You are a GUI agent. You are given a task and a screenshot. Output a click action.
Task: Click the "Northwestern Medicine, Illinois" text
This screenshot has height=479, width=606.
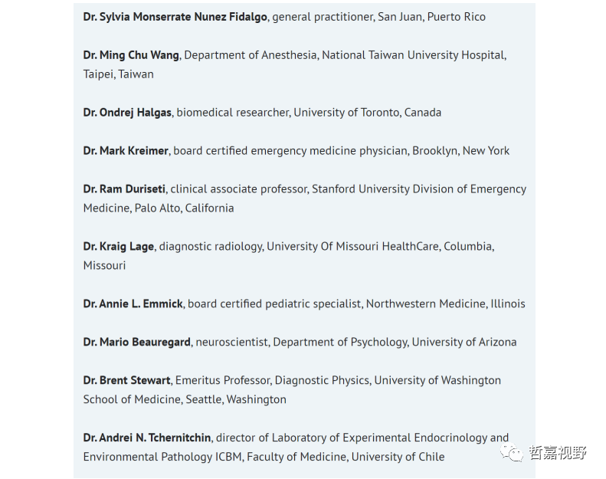coord(445,304)
